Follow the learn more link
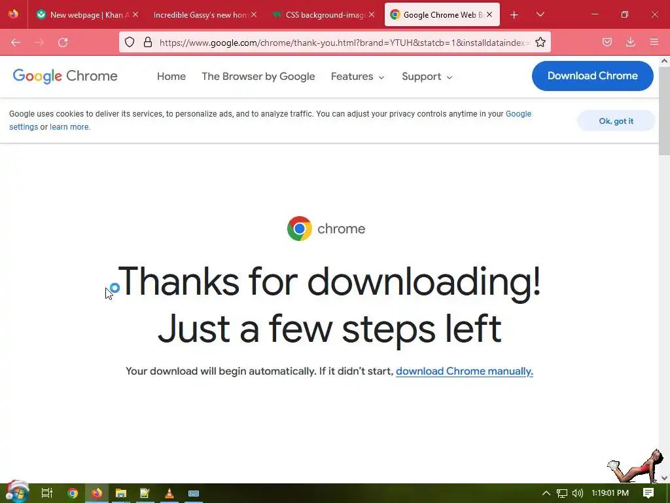 (x=69, y=126)
